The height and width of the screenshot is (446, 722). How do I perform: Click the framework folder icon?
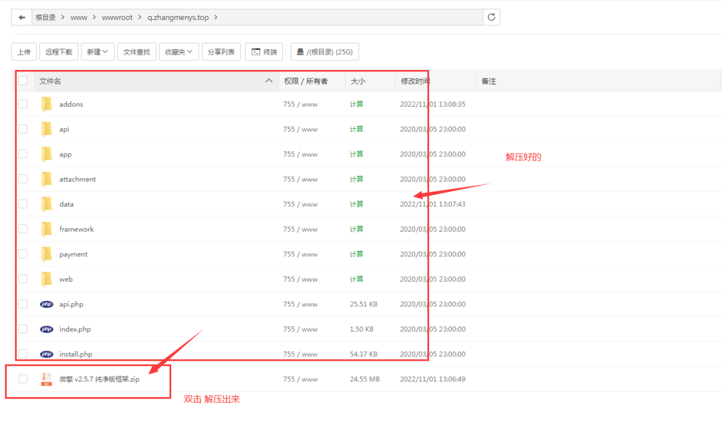[46, 229]
